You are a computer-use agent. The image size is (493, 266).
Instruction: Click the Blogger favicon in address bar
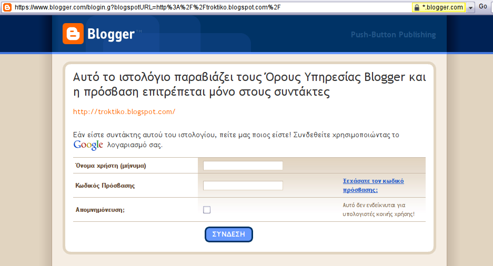[x=7, y=7]
